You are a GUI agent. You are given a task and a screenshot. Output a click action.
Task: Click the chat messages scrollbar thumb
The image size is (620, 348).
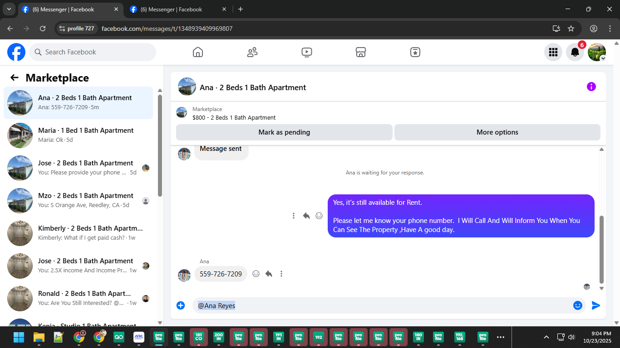(x=602, y=249)
